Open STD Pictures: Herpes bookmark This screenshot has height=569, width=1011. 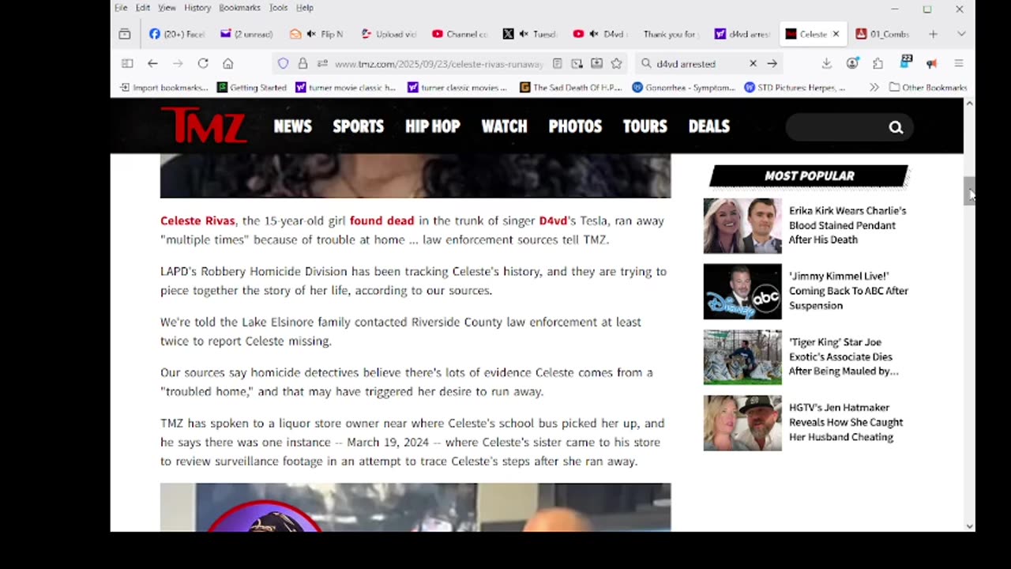(795, 88)
